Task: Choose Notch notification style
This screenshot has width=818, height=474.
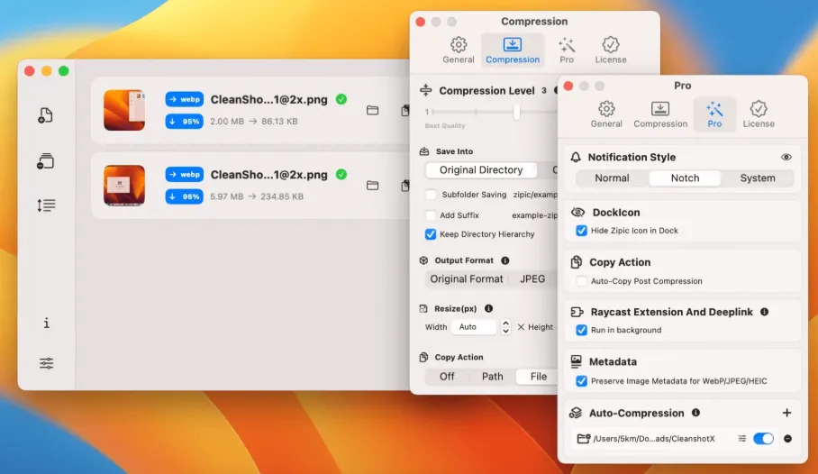Action: [685, 178]
